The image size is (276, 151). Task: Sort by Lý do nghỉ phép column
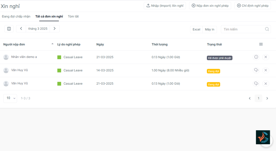click(x=69, y=44)
